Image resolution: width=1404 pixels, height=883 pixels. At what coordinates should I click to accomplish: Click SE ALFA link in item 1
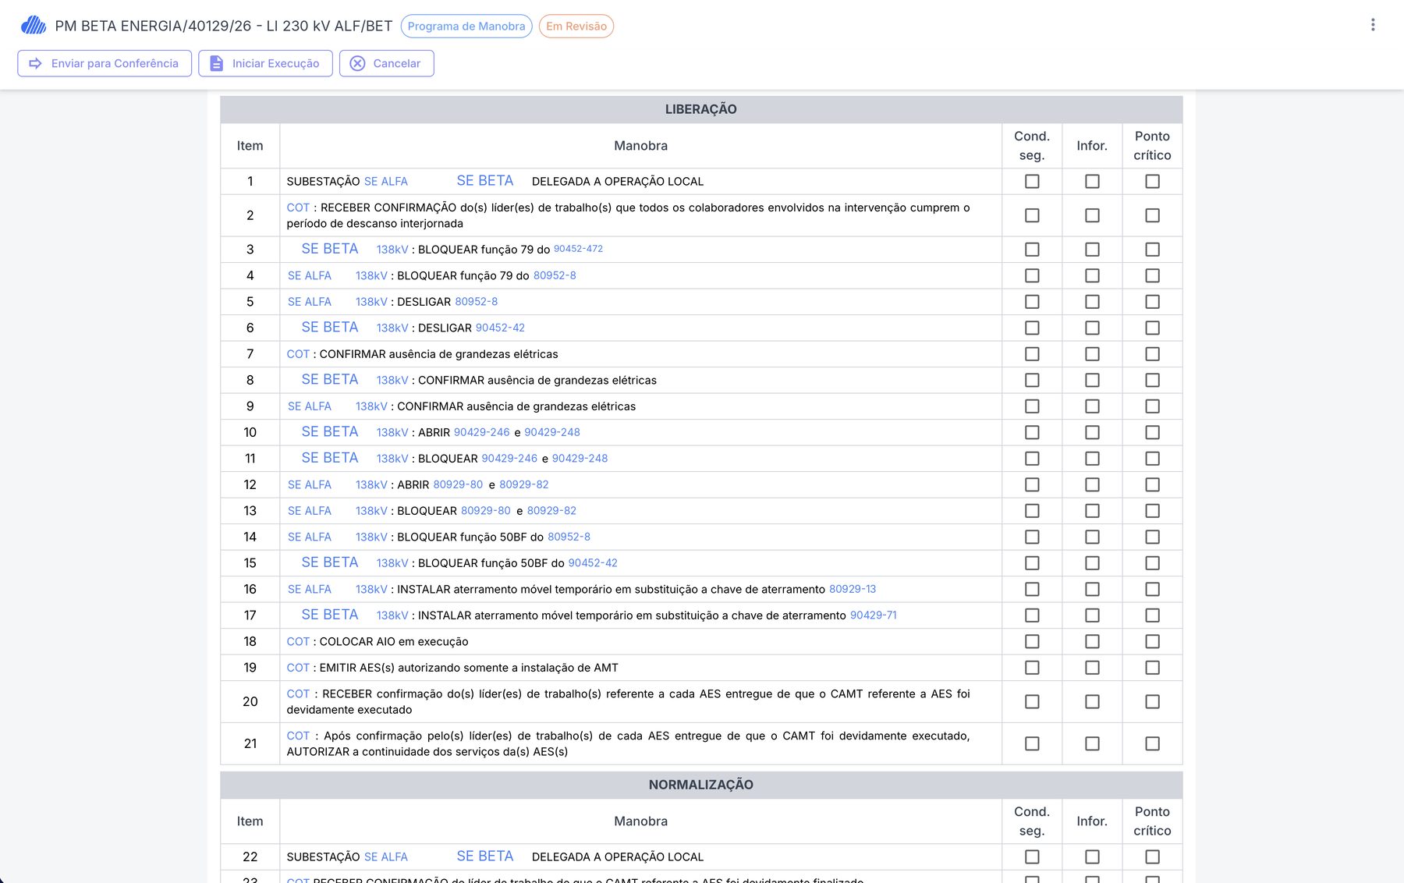tap(386, 182)
